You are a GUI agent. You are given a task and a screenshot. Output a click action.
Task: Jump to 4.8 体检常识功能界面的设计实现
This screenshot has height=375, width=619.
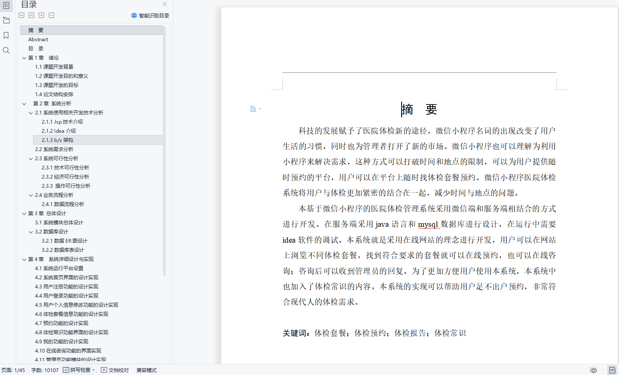tap(72, 333)
